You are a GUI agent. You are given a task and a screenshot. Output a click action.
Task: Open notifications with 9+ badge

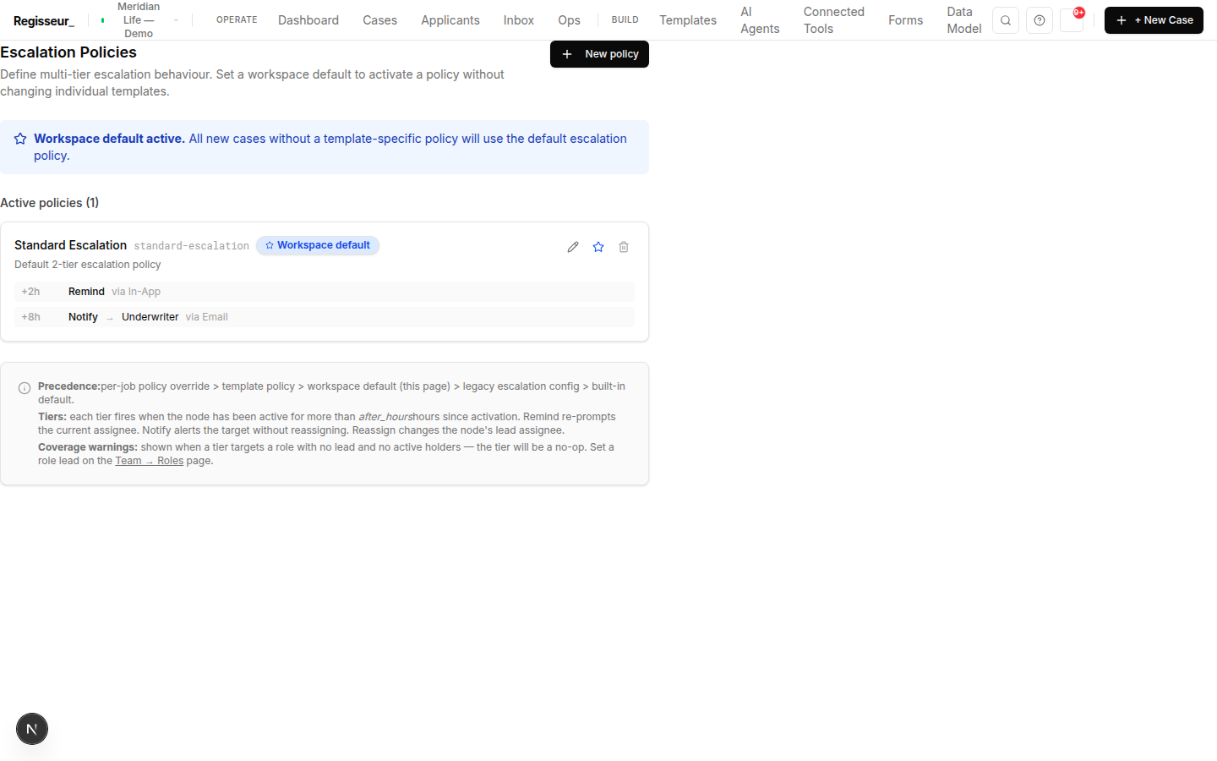click(x=1072, y=20)
